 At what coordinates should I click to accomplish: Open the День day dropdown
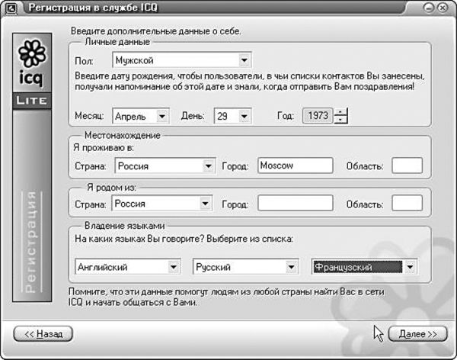(x=232, y=116)
